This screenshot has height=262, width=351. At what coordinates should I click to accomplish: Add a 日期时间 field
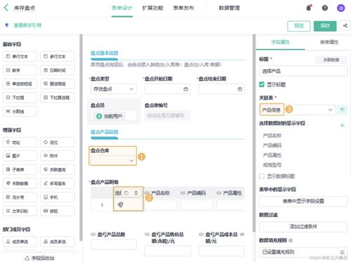tap(58, 70)
